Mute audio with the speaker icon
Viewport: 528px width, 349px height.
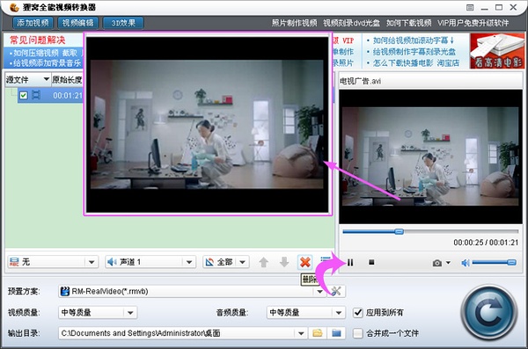pyautogui.click(x=466, y=263)
